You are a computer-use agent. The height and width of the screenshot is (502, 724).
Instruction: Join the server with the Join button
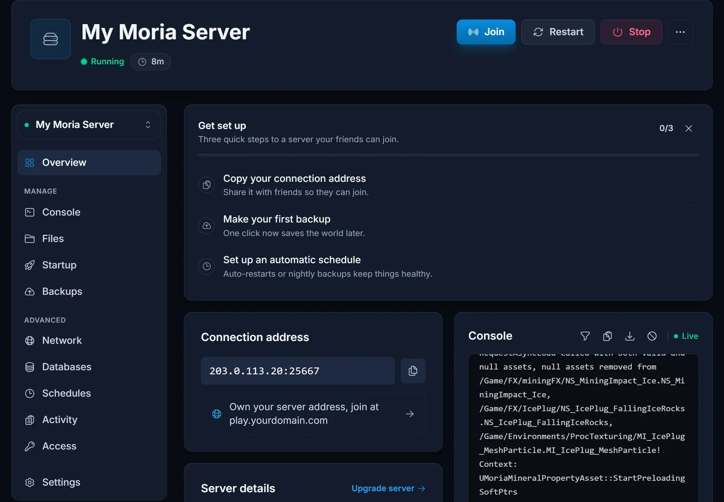(x=486, y=32)
